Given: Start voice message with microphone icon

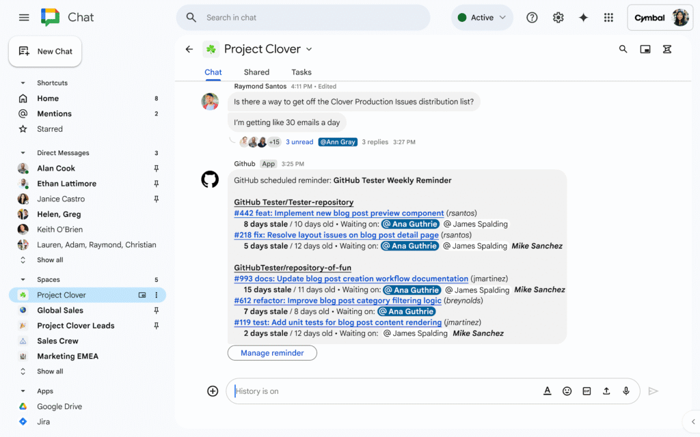Looking at the screenshot, I should [625, 391].
